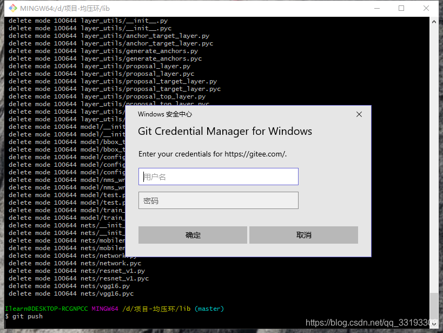Confirm credentials with 确定 button
The height and width of the screenshot is (333, 443).
pyautogui.click(x=193, y=235)
